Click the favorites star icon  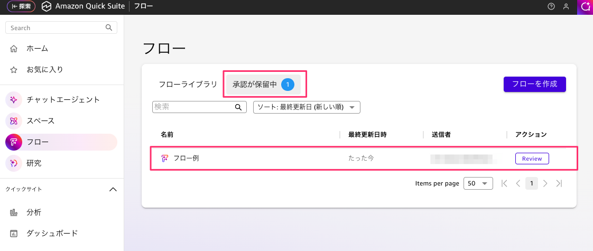coord(14,70)
